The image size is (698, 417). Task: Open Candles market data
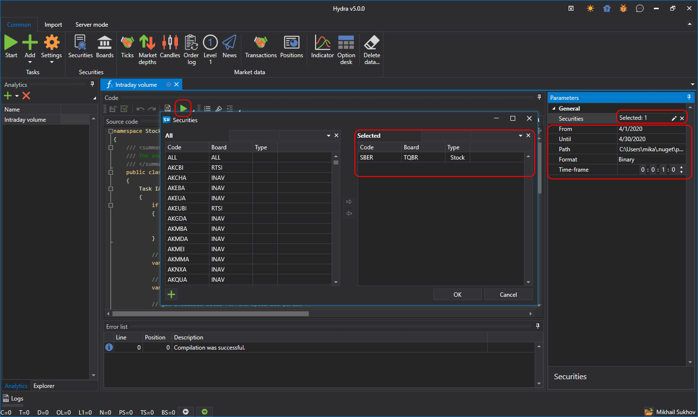click(x=170, y=47)
